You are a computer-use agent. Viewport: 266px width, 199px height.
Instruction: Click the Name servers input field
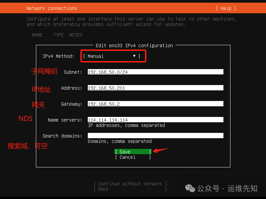[x=155, y=120]
